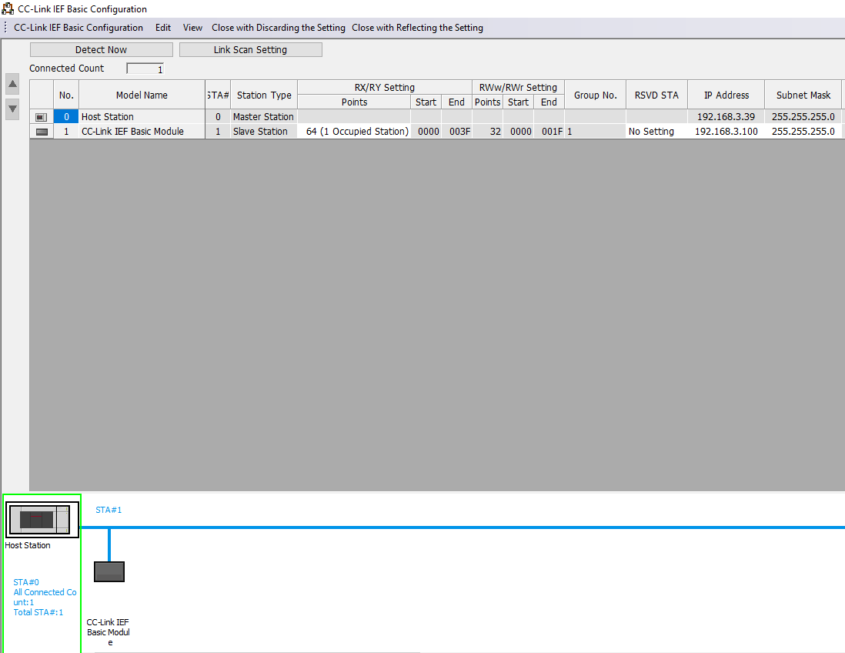This screenshot has height=653, width=845.
Task: Click the Model Name column header
Action: tap(142, 95)
